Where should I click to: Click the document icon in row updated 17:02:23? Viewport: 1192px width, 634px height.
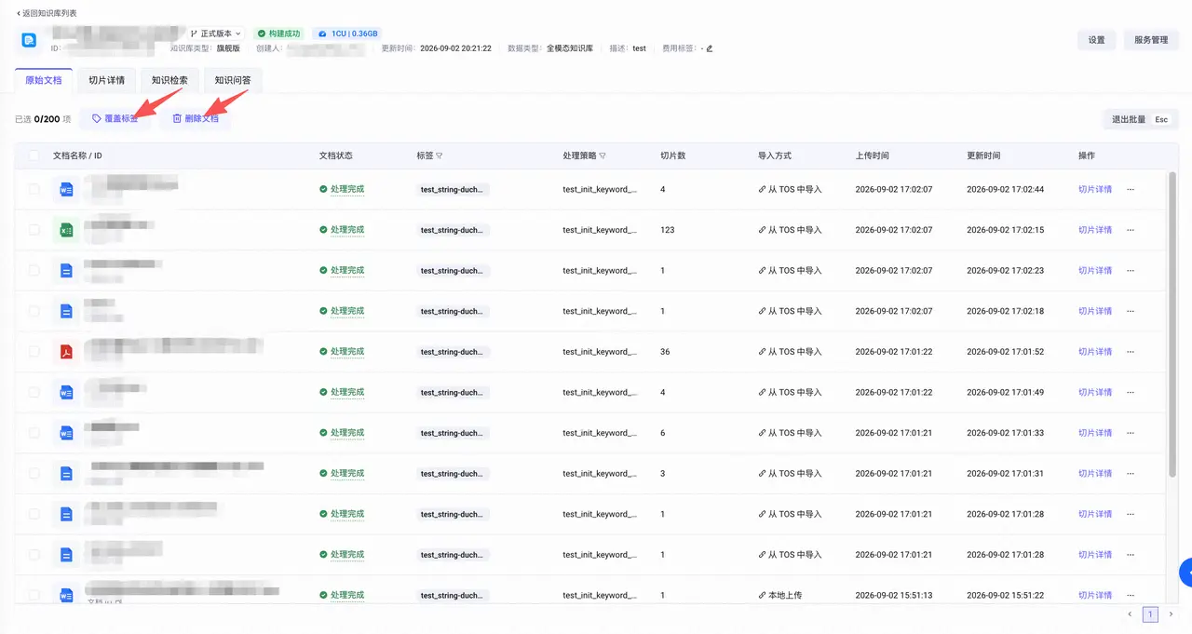(x=66, y=271)
